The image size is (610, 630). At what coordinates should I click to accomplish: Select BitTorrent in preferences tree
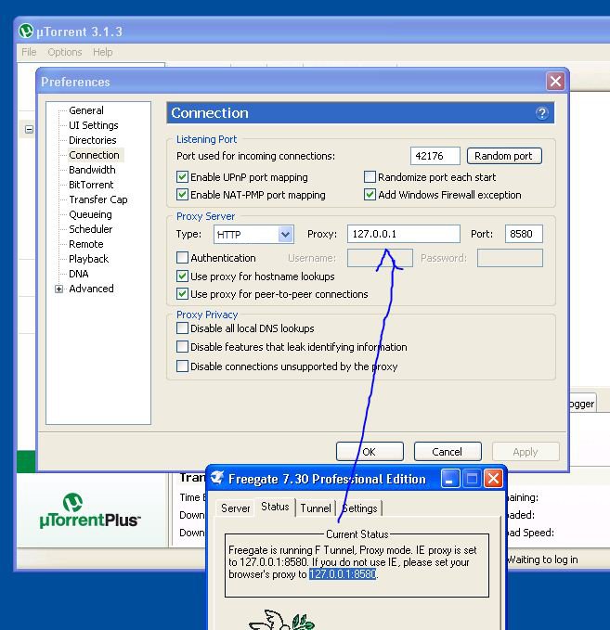pyautogui.click(x=91, y=185)
